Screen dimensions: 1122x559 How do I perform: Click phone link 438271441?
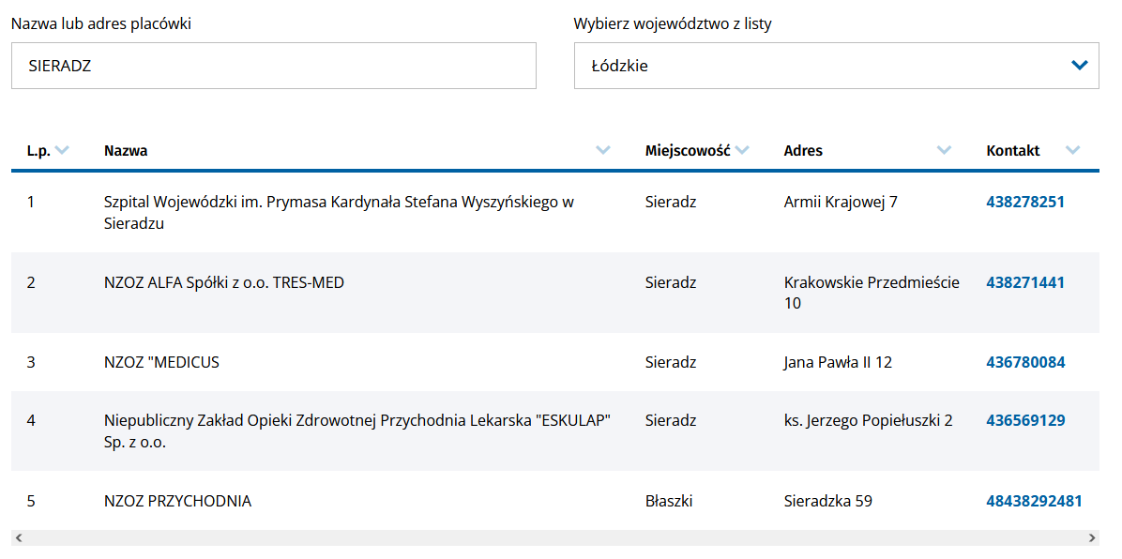point(1025,282)
